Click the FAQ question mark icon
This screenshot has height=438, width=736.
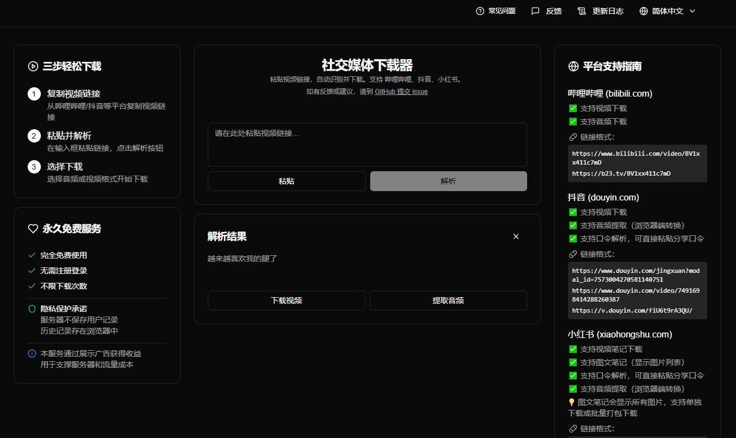480,11
